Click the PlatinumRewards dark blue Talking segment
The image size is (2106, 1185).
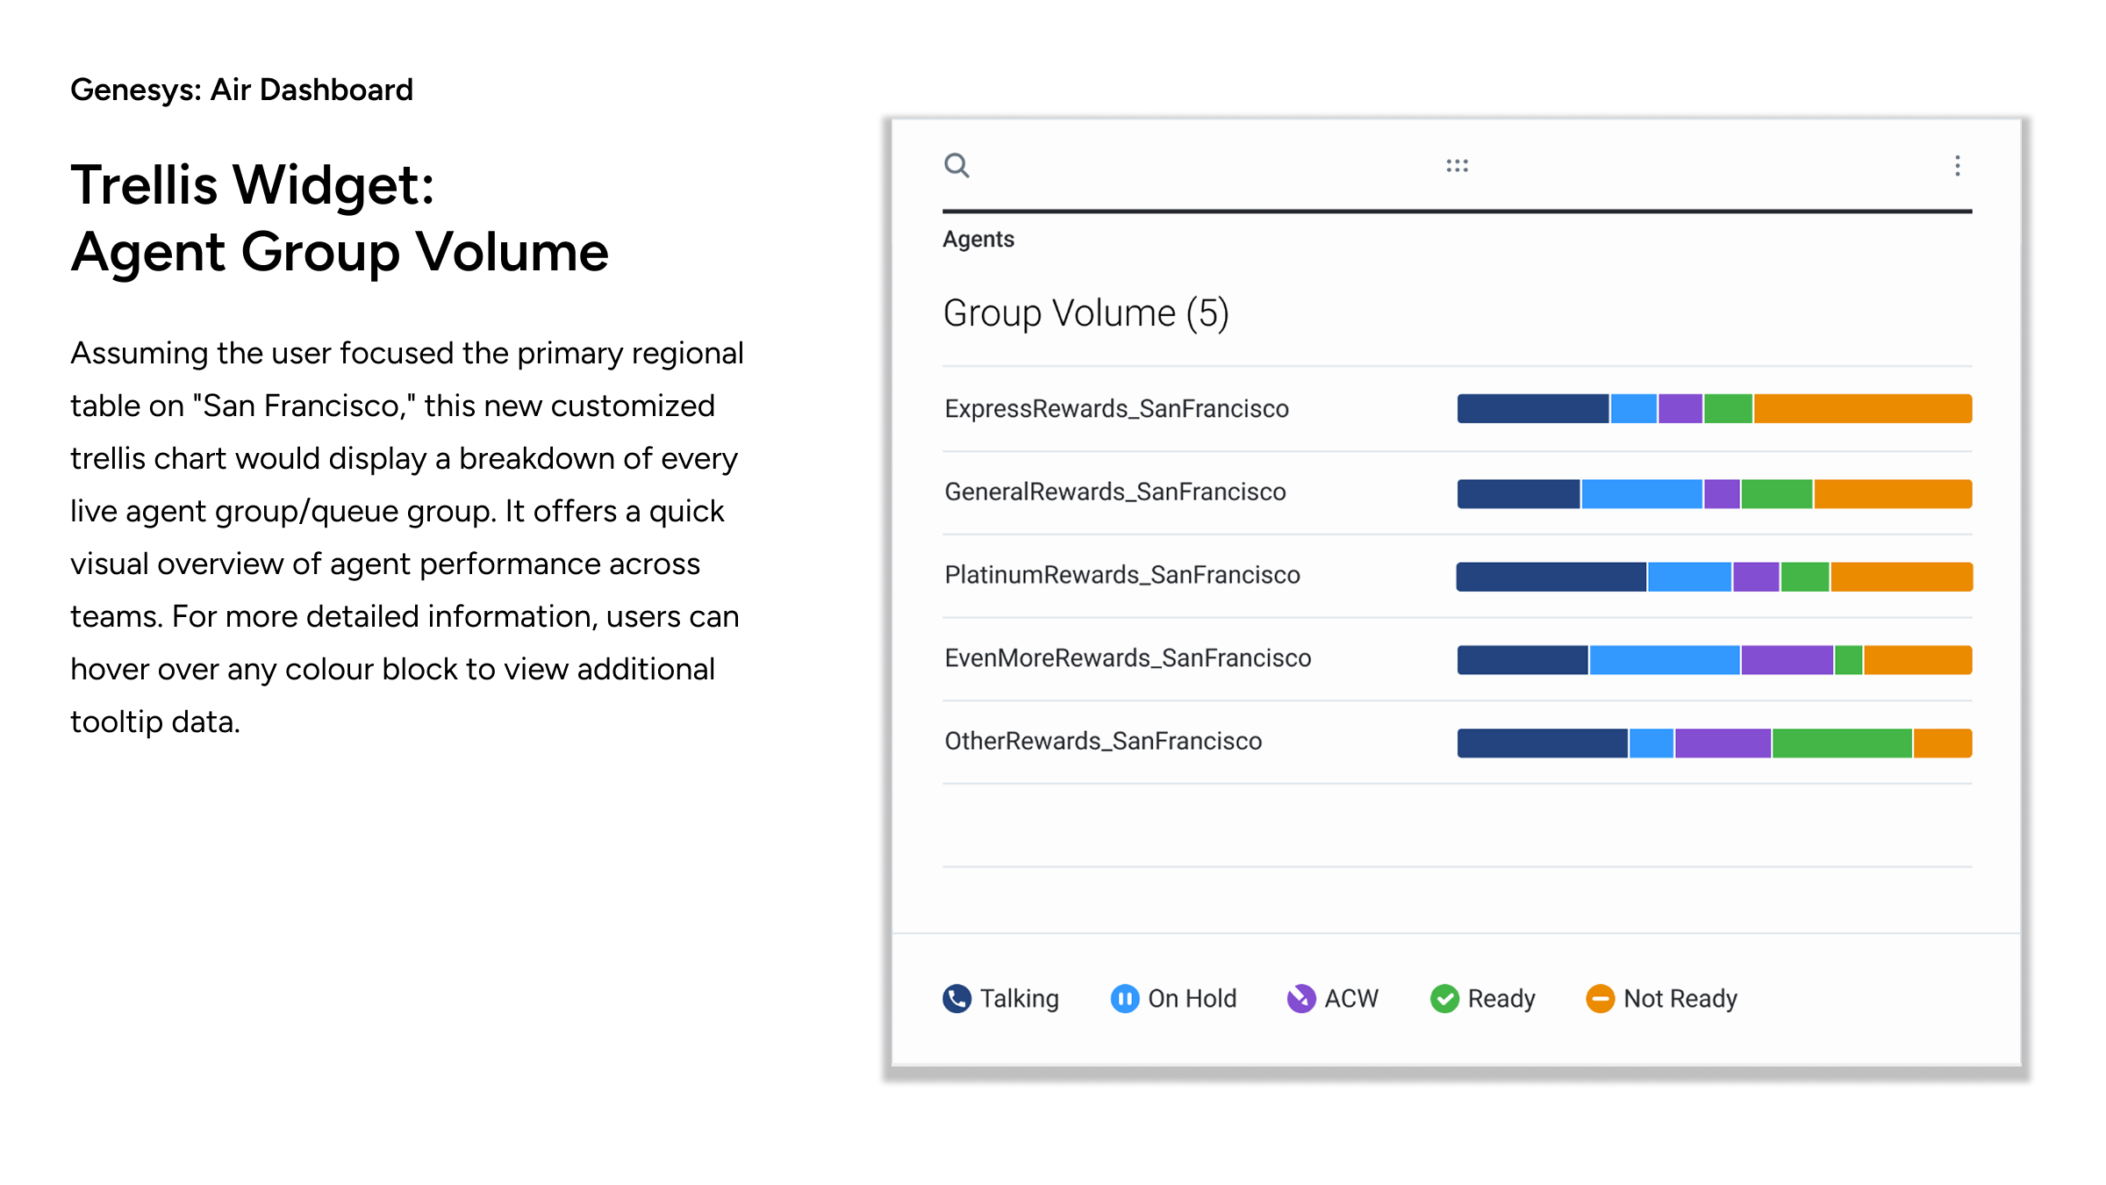[1551, 577]
